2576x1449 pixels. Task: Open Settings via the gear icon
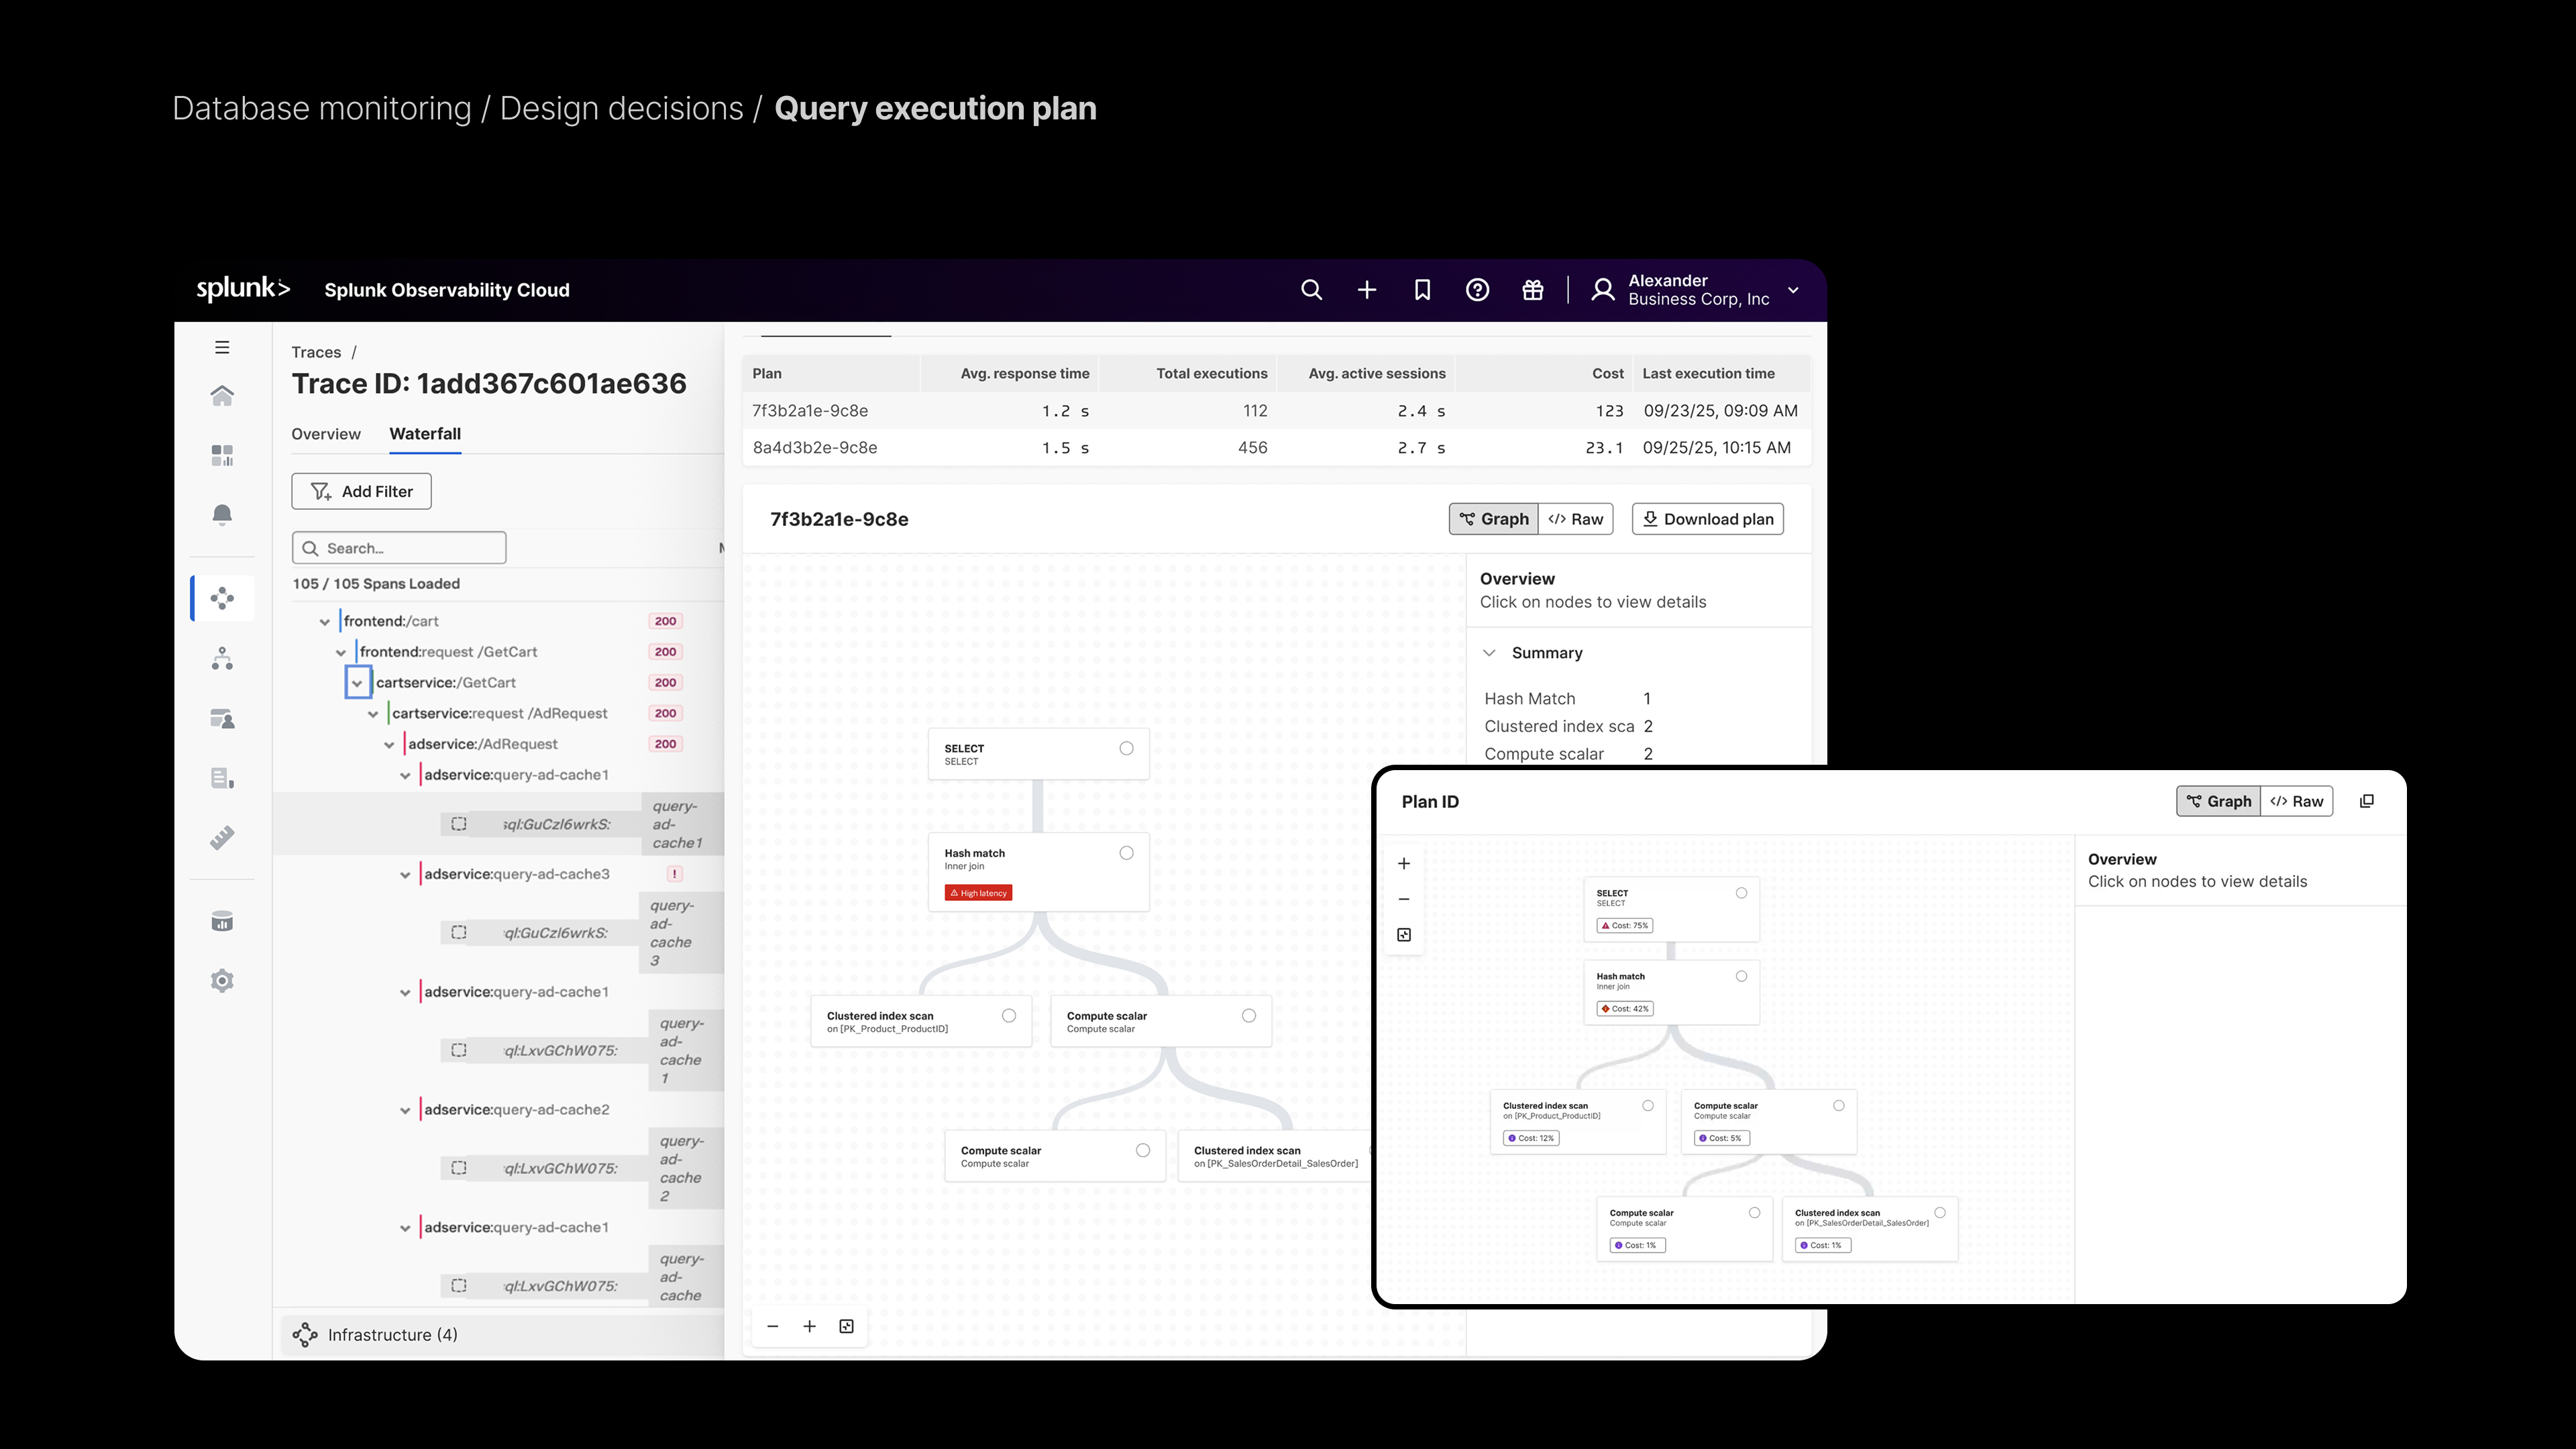tap(221, 980)
